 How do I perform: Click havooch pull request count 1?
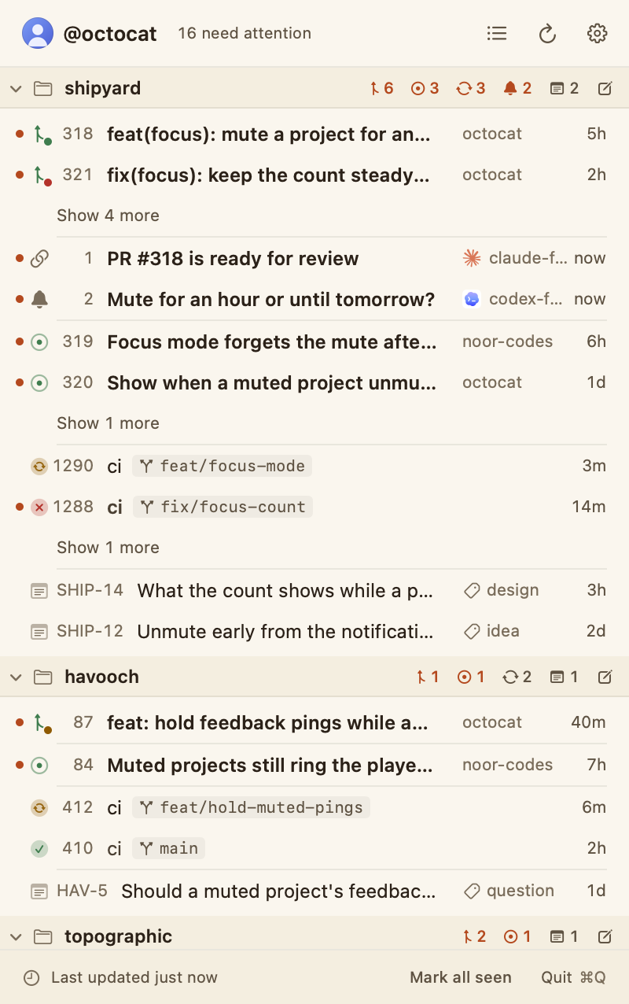coord(428,677)
